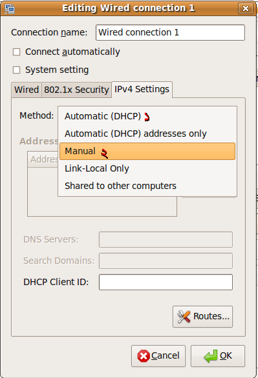Pick Link-Local Only option
The width and height of the screenshot is (258, 378).
(147, 168)
